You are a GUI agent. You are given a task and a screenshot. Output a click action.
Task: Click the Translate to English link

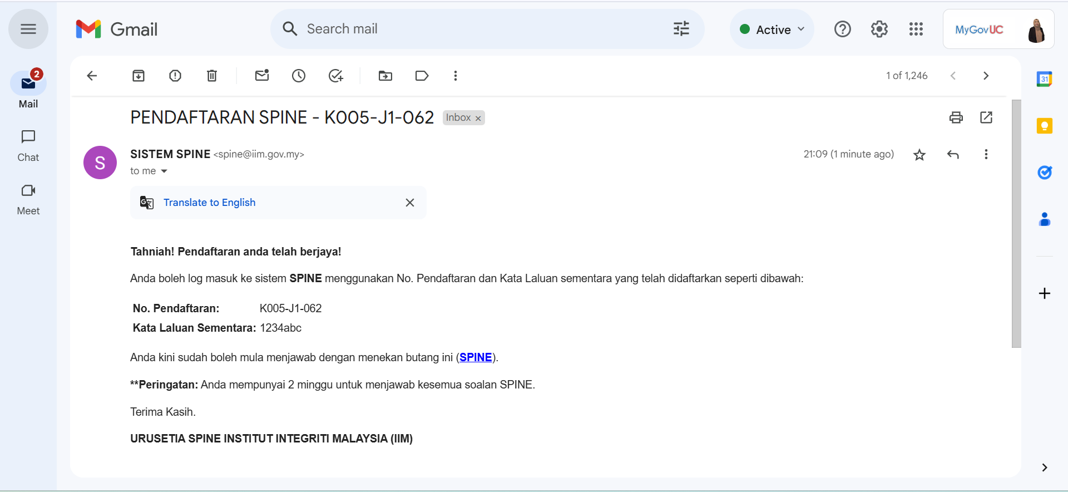[x=209, y=203]
